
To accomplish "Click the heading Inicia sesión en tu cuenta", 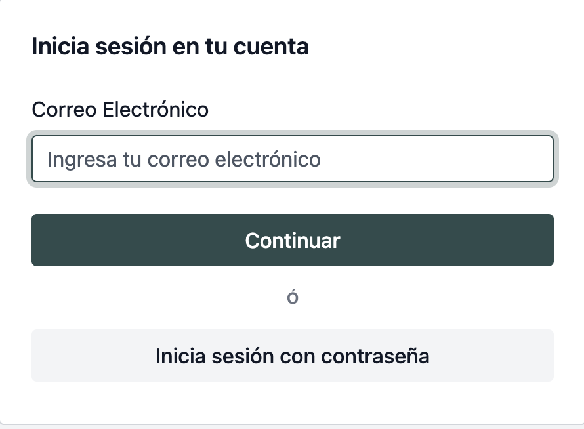I will [170, 47].
